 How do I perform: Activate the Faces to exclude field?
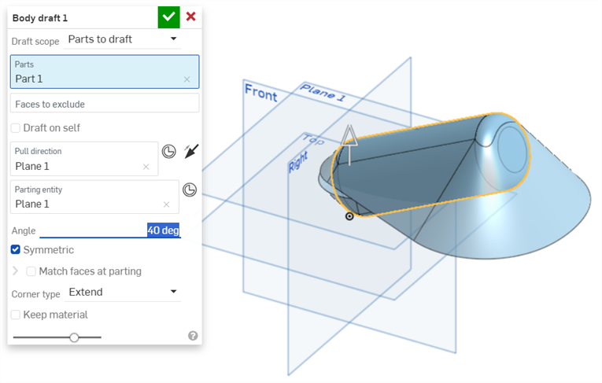pos(105,104)
